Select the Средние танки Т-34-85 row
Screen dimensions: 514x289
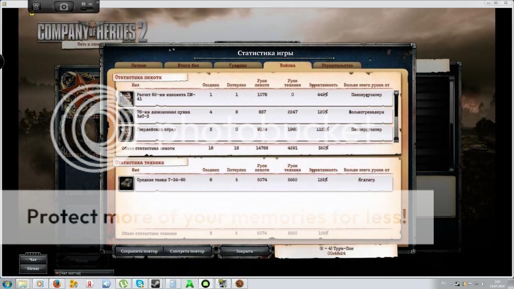255,183
